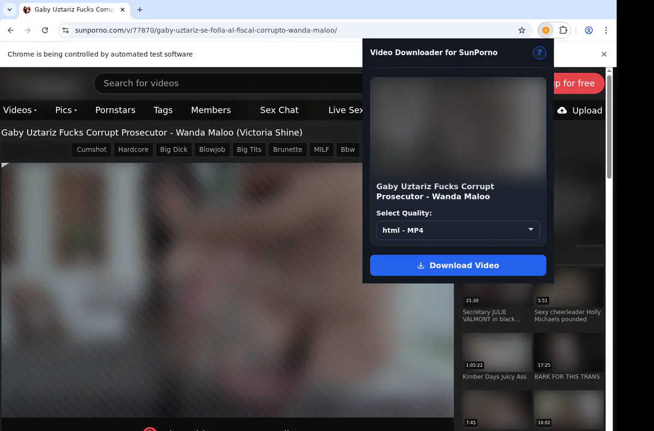Click the 'Kimber Days' video title
Image resolution: width=654 pixels, height=431 pixels.
494,377
